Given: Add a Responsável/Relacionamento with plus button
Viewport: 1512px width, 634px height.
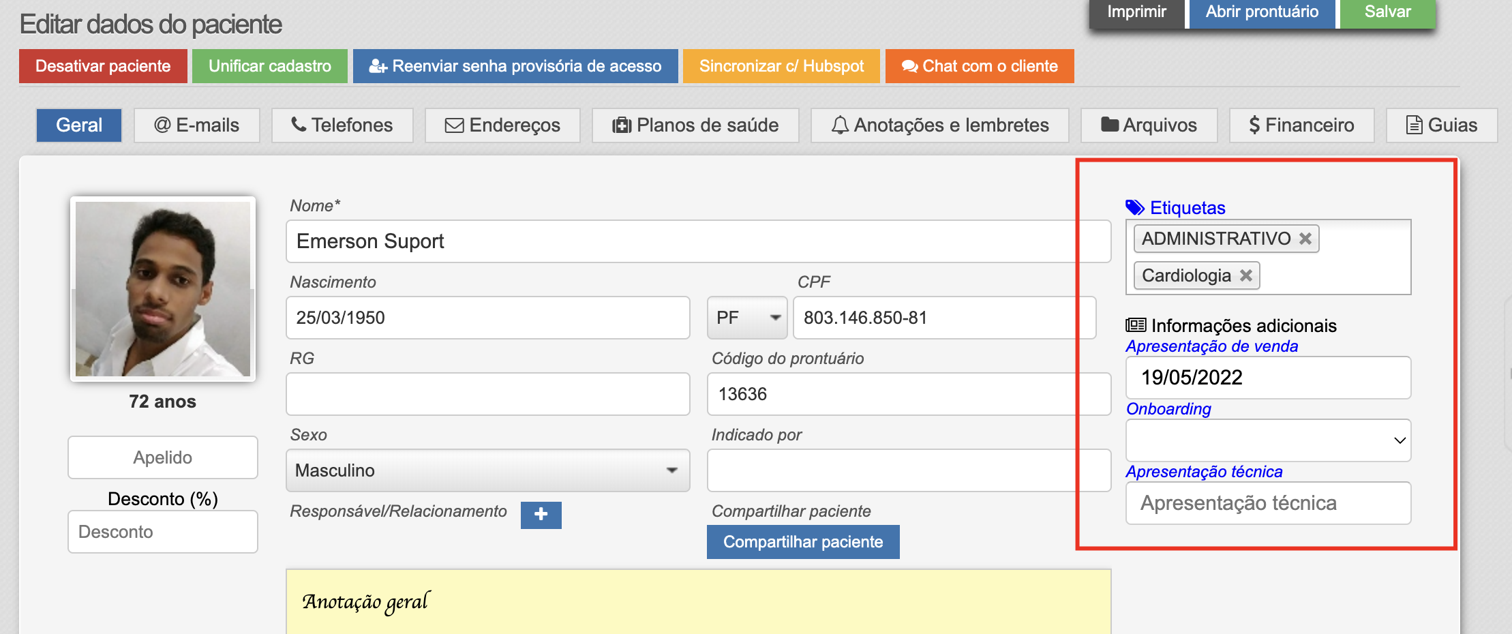Looking at the screenshot, I should [541, 515].
